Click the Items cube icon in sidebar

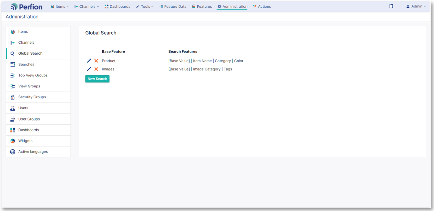click(x=13, y=32)
